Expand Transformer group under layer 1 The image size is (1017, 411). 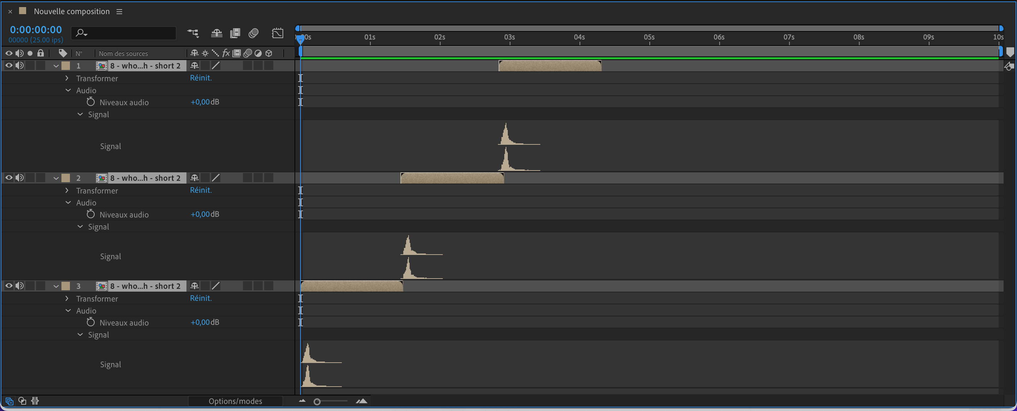67,78
